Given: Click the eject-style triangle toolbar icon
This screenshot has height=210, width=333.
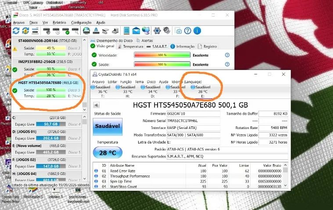Looking at the screenshot, I should 96,31.
